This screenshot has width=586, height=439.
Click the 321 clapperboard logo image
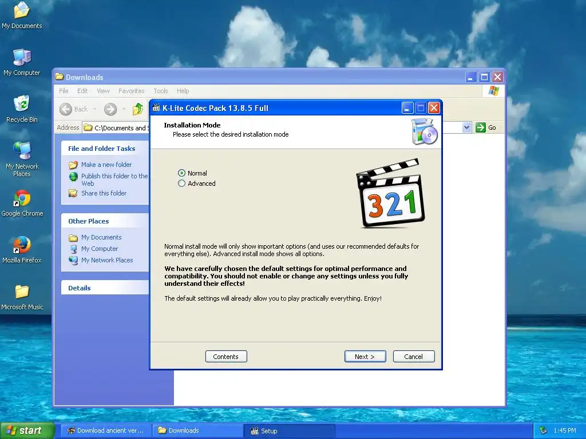(391, 193)
